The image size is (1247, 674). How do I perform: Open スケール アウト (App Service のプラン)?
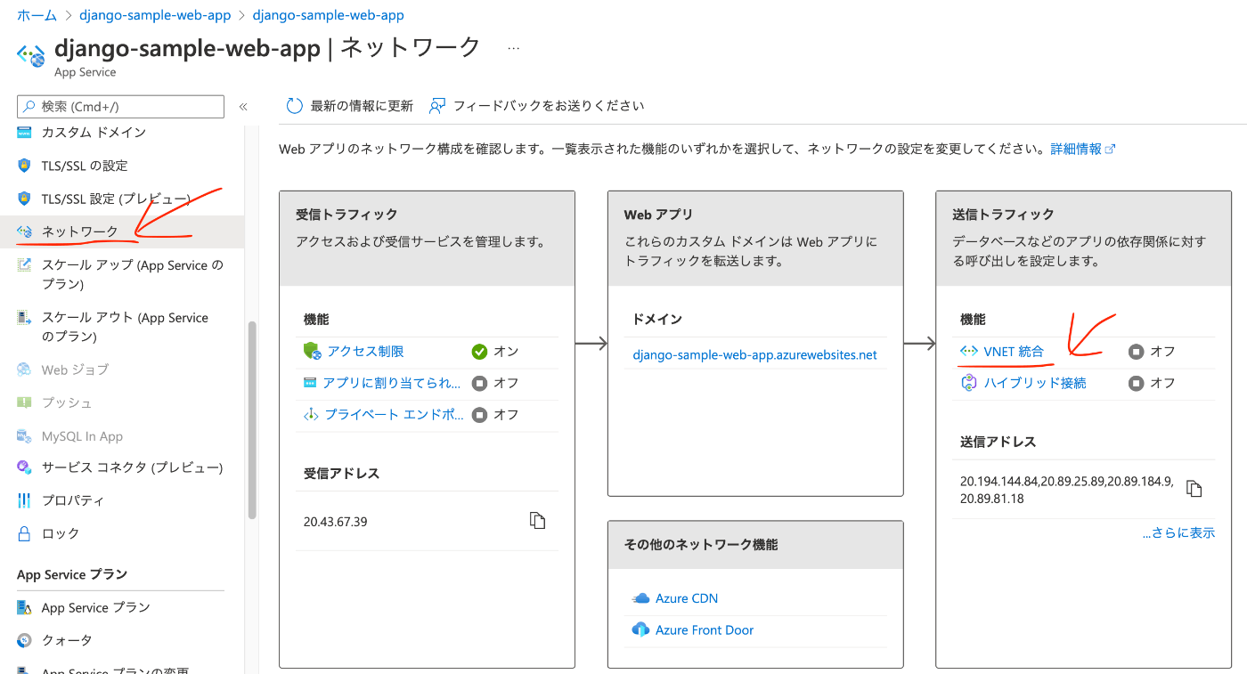point(125,327)
